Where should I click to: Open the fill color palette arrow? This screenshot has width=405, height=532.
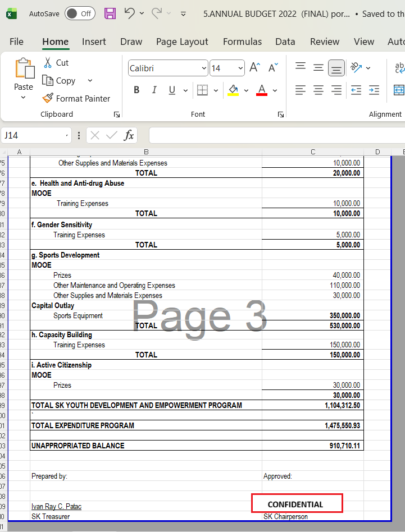point(246,90)
